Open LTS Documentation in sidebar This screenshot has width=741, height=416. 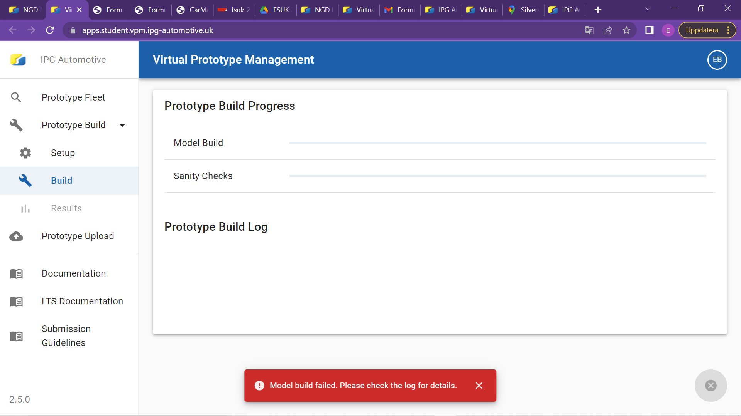click(69, 301)
